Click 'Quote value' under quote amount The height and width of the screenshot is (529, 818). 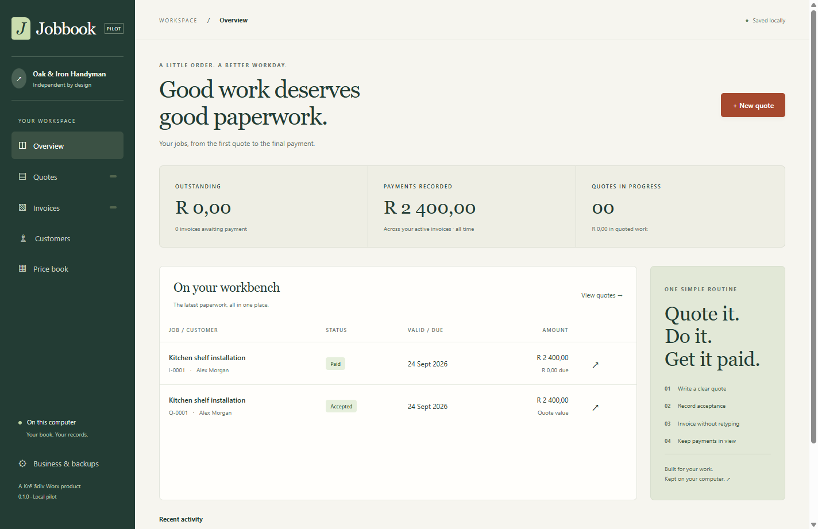pyautogui.click(x=553, y=413)
